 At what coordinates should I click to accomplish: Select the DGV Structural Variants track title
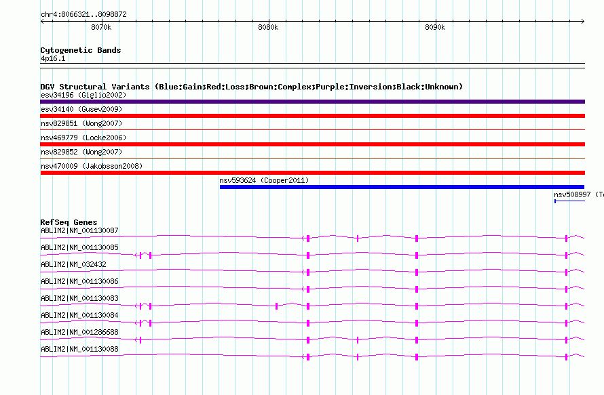point(252,87)
